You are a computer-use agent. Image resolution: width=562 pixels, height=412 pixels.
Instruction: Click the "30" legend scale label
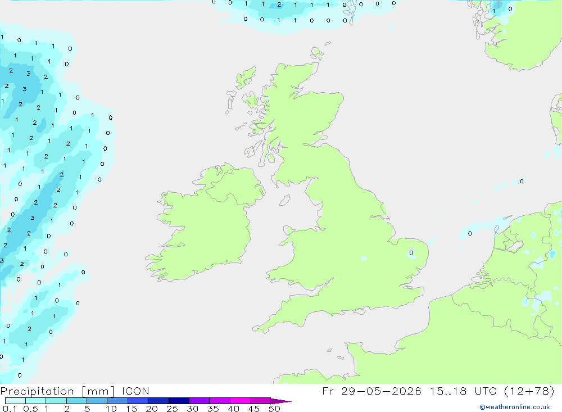192,409
